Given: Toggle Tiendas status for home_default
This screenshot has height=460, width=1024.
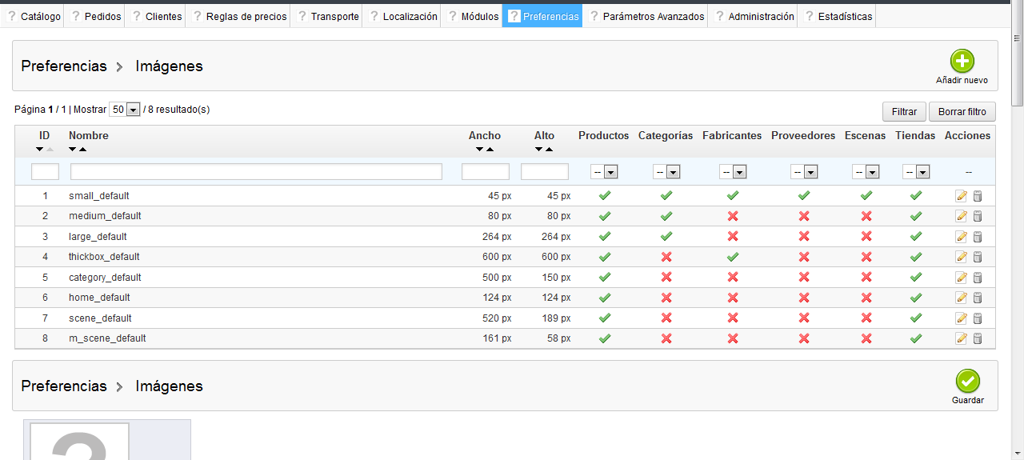Looking at the screenshot, I should [916, 298].
